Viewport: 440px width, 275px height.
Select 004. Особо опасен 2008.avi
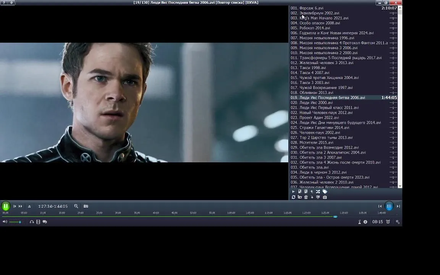point(343,23)
